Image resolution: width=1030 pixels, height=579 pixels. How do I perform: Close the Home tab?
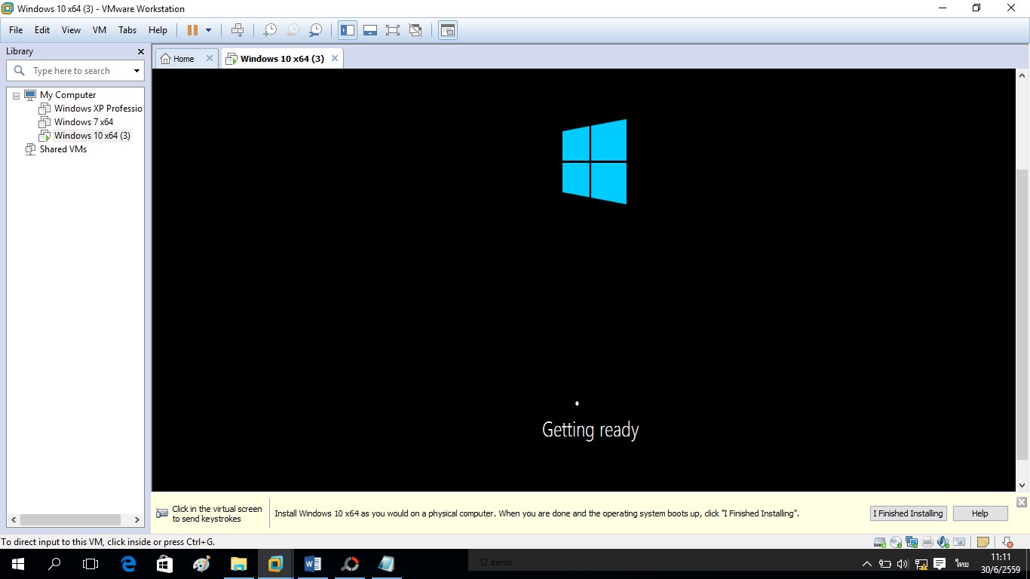210,58
